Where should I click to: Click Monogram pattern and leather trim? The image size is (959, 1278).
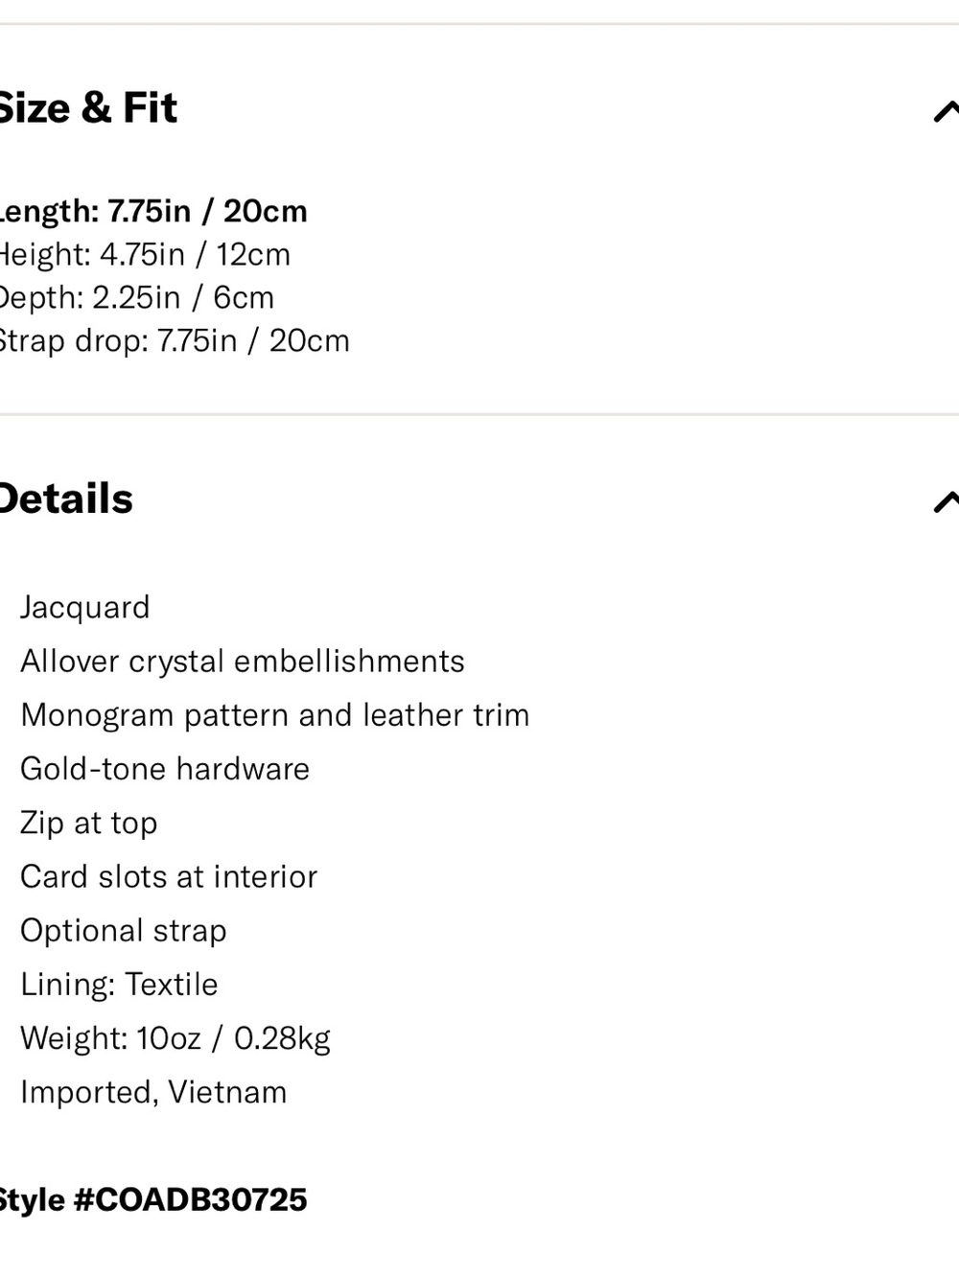tap(275, 715)
